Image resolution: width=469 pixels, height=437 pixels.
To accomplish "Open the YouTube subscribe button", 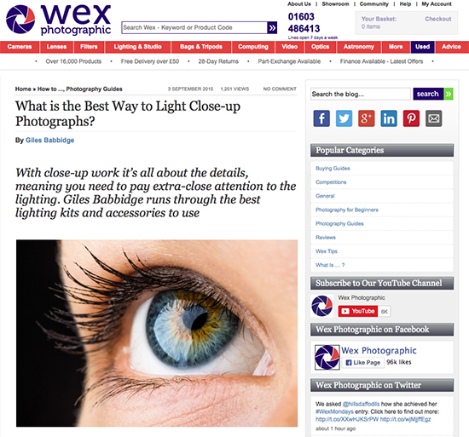I will click(358, 311).
